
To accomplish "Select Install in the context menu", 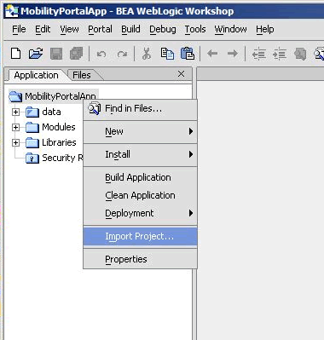I will (x=140, y=154).
